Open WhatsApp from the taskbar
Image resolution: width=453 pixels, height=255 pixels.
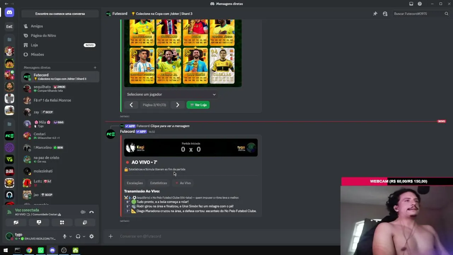point(41,250)
